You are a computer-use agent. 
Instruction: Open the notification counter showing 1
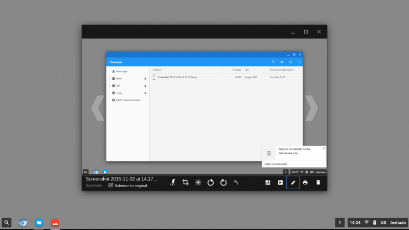[x=339, y=222]
